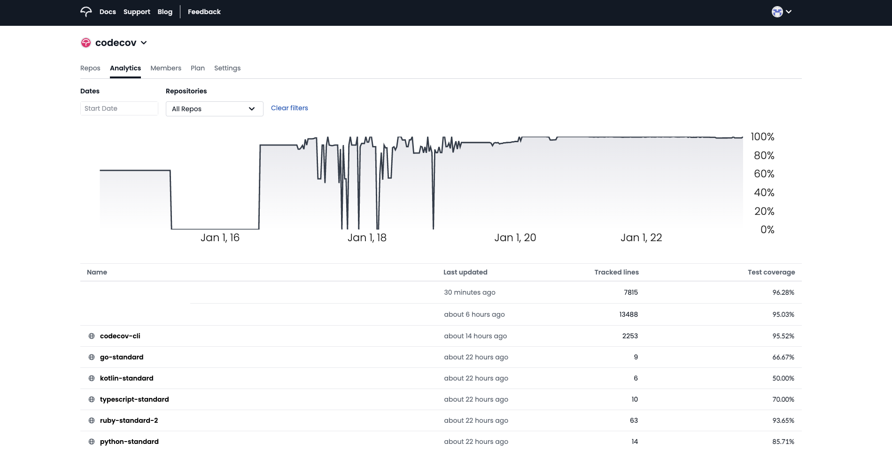The width and height of the screenshot is (892, 450).
Task: Click the 13488 tracked lines value
Action: tap(628, 314)
